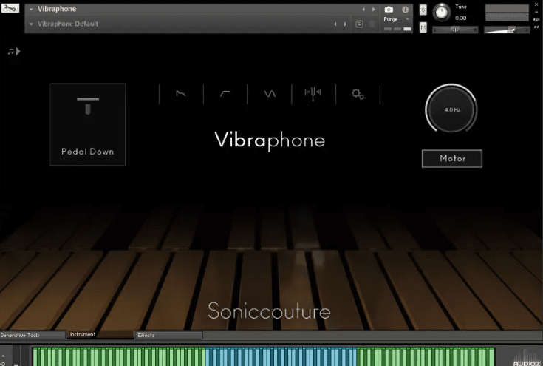Switch to the Generative Tools tab

point(32,336)
